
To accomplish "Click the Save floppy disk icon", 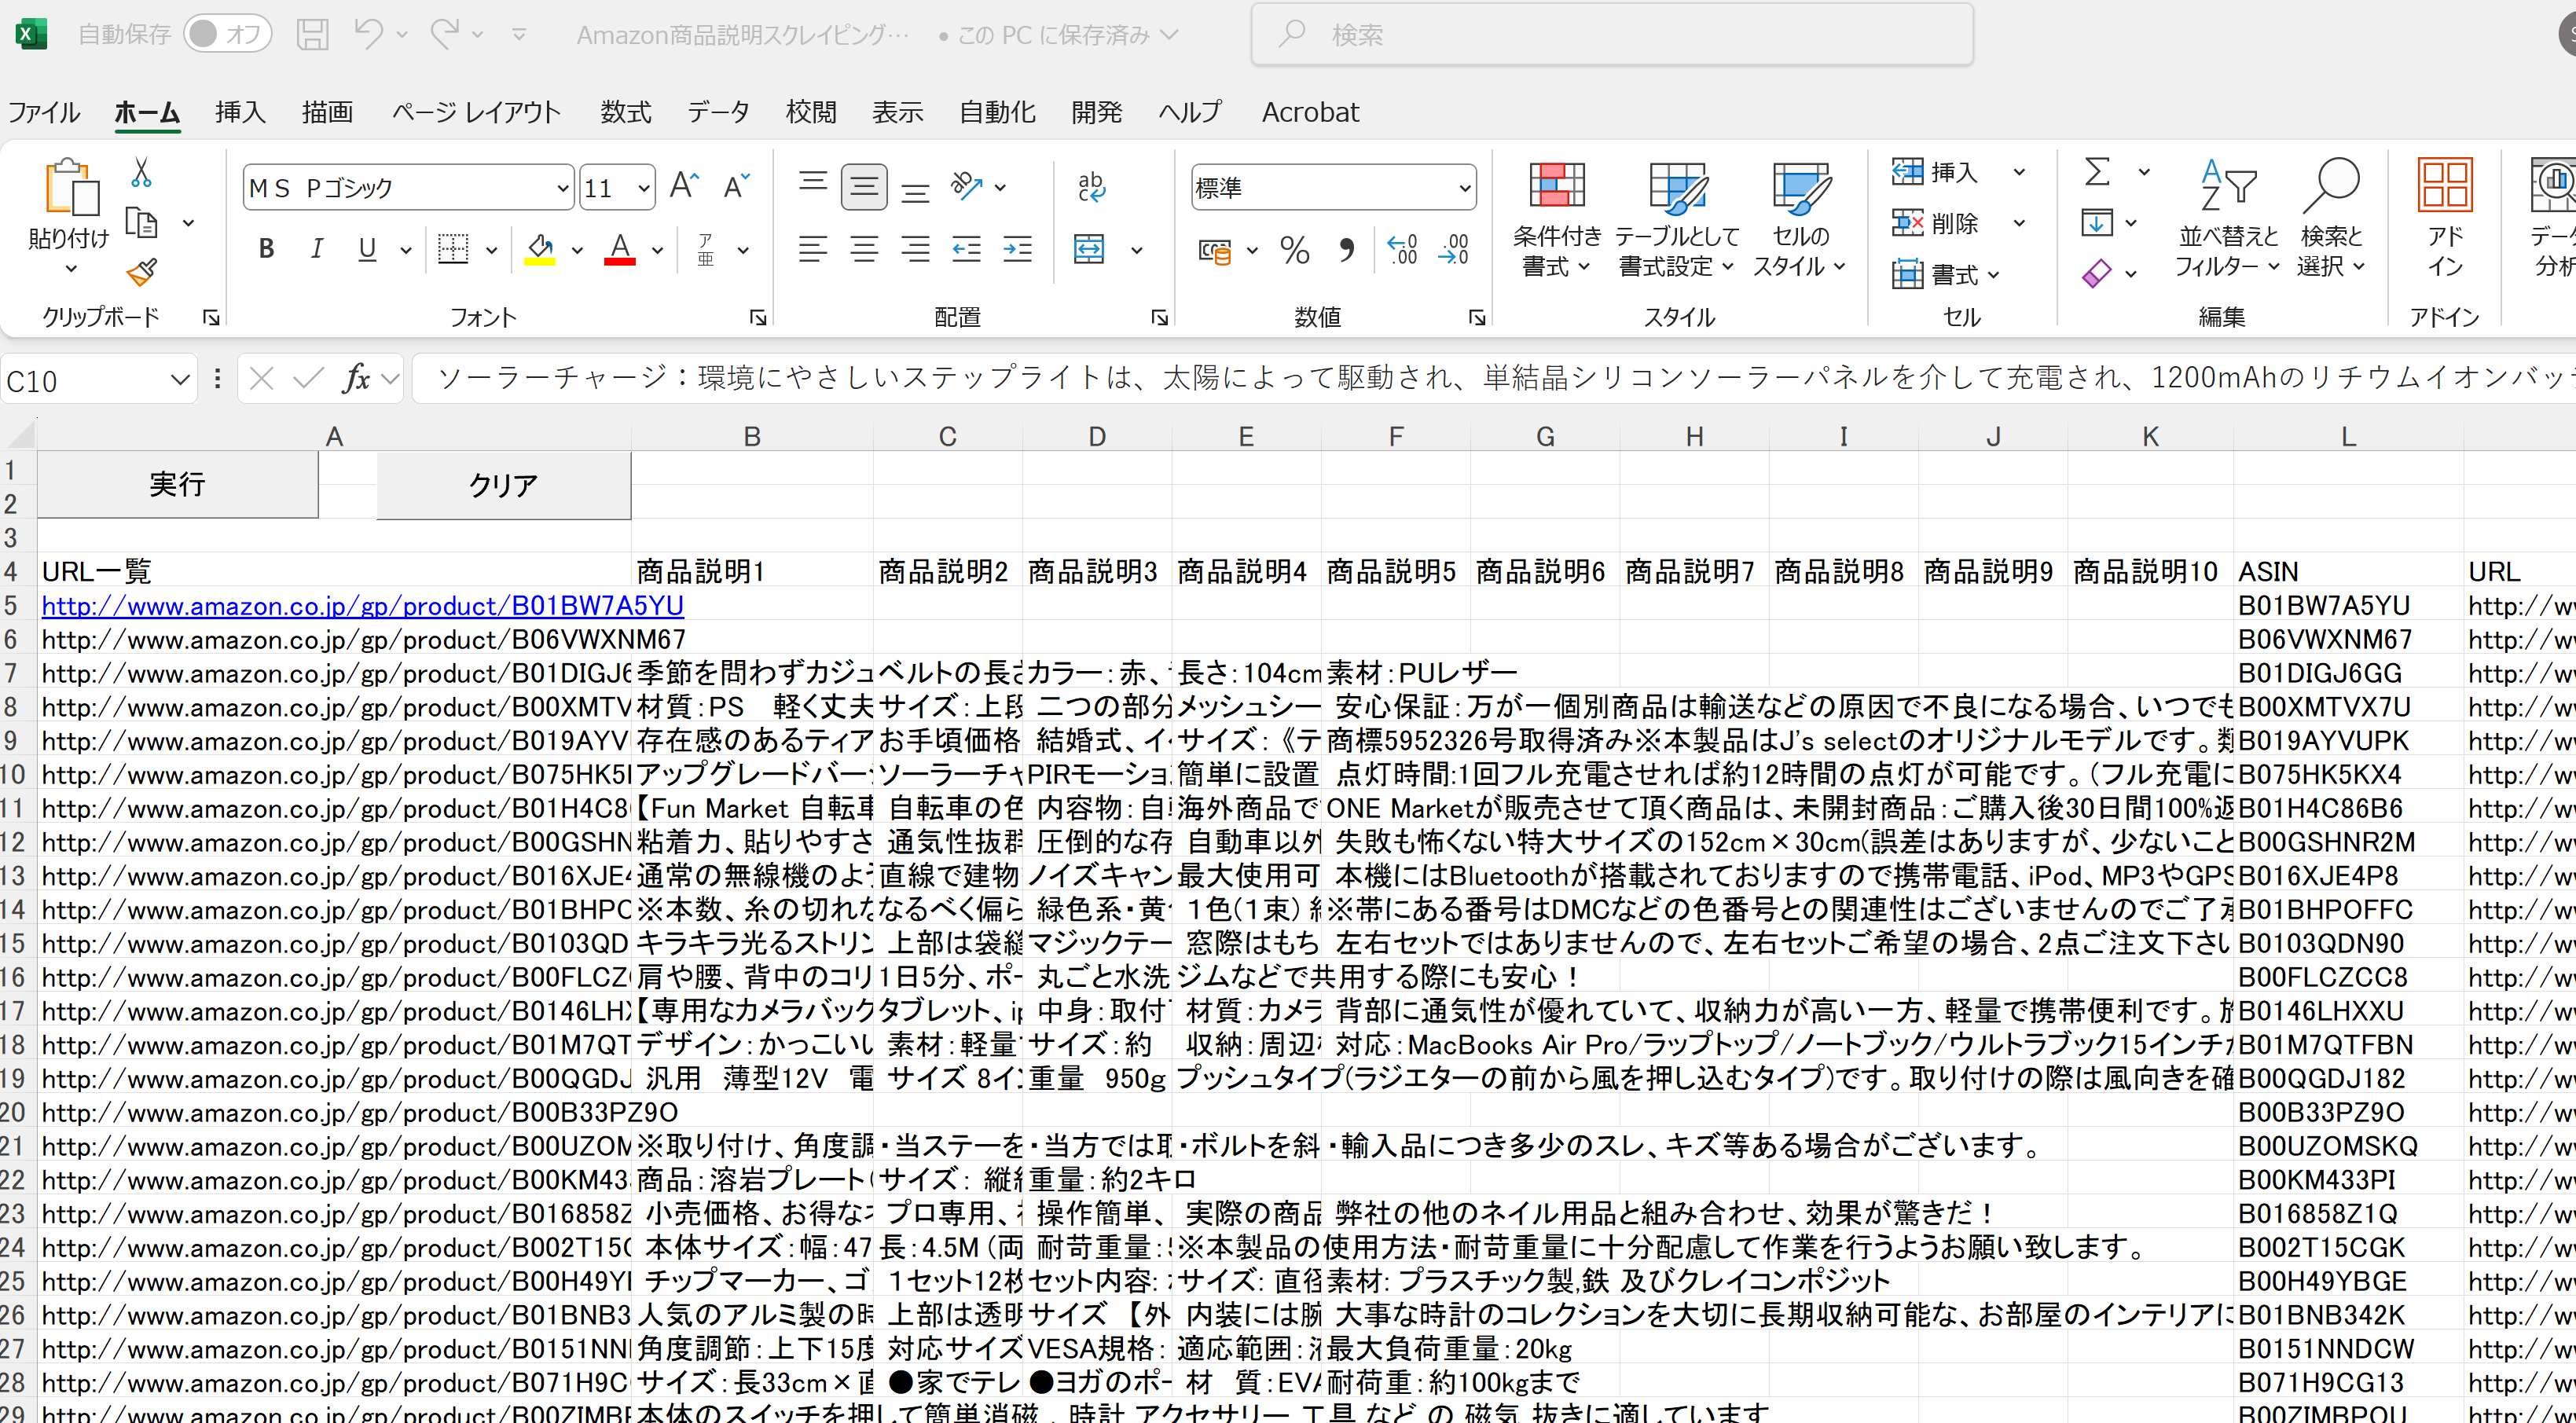I will [x=312, y=35].
